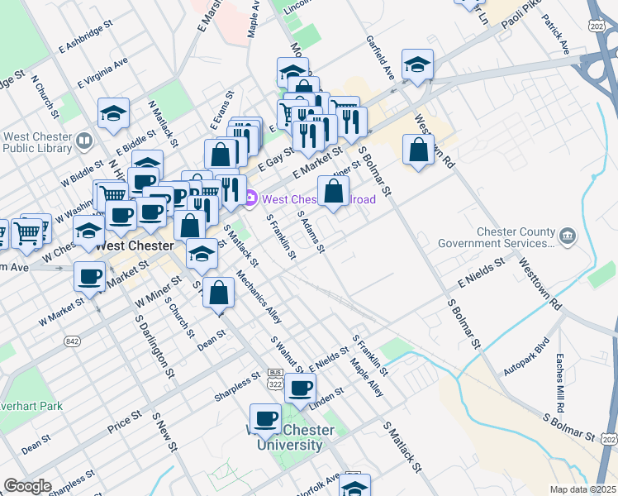Click the Autopark Blvd label

[526, 356]
